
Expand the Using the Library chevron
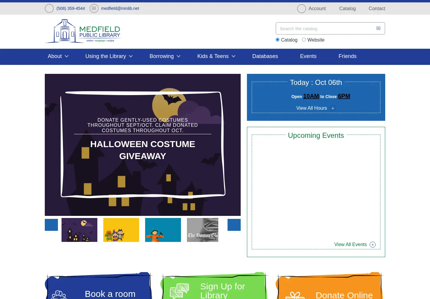pyautogui.click(x=131, y=56)
